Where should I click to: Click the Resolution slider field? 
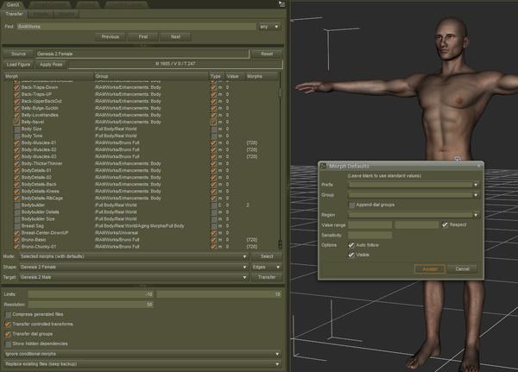click(x=91, y=304)
